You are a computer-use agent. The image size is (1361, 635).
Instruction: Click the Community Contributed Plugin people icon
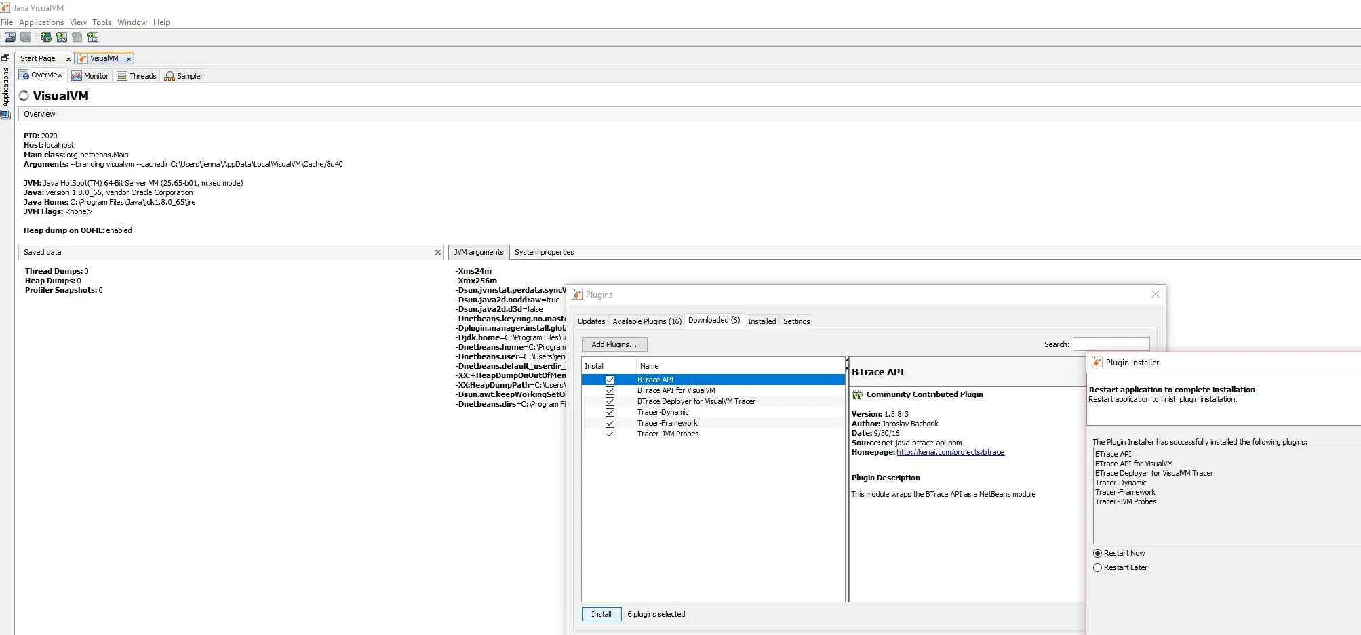pyautogui.click(x=857, y=394)
